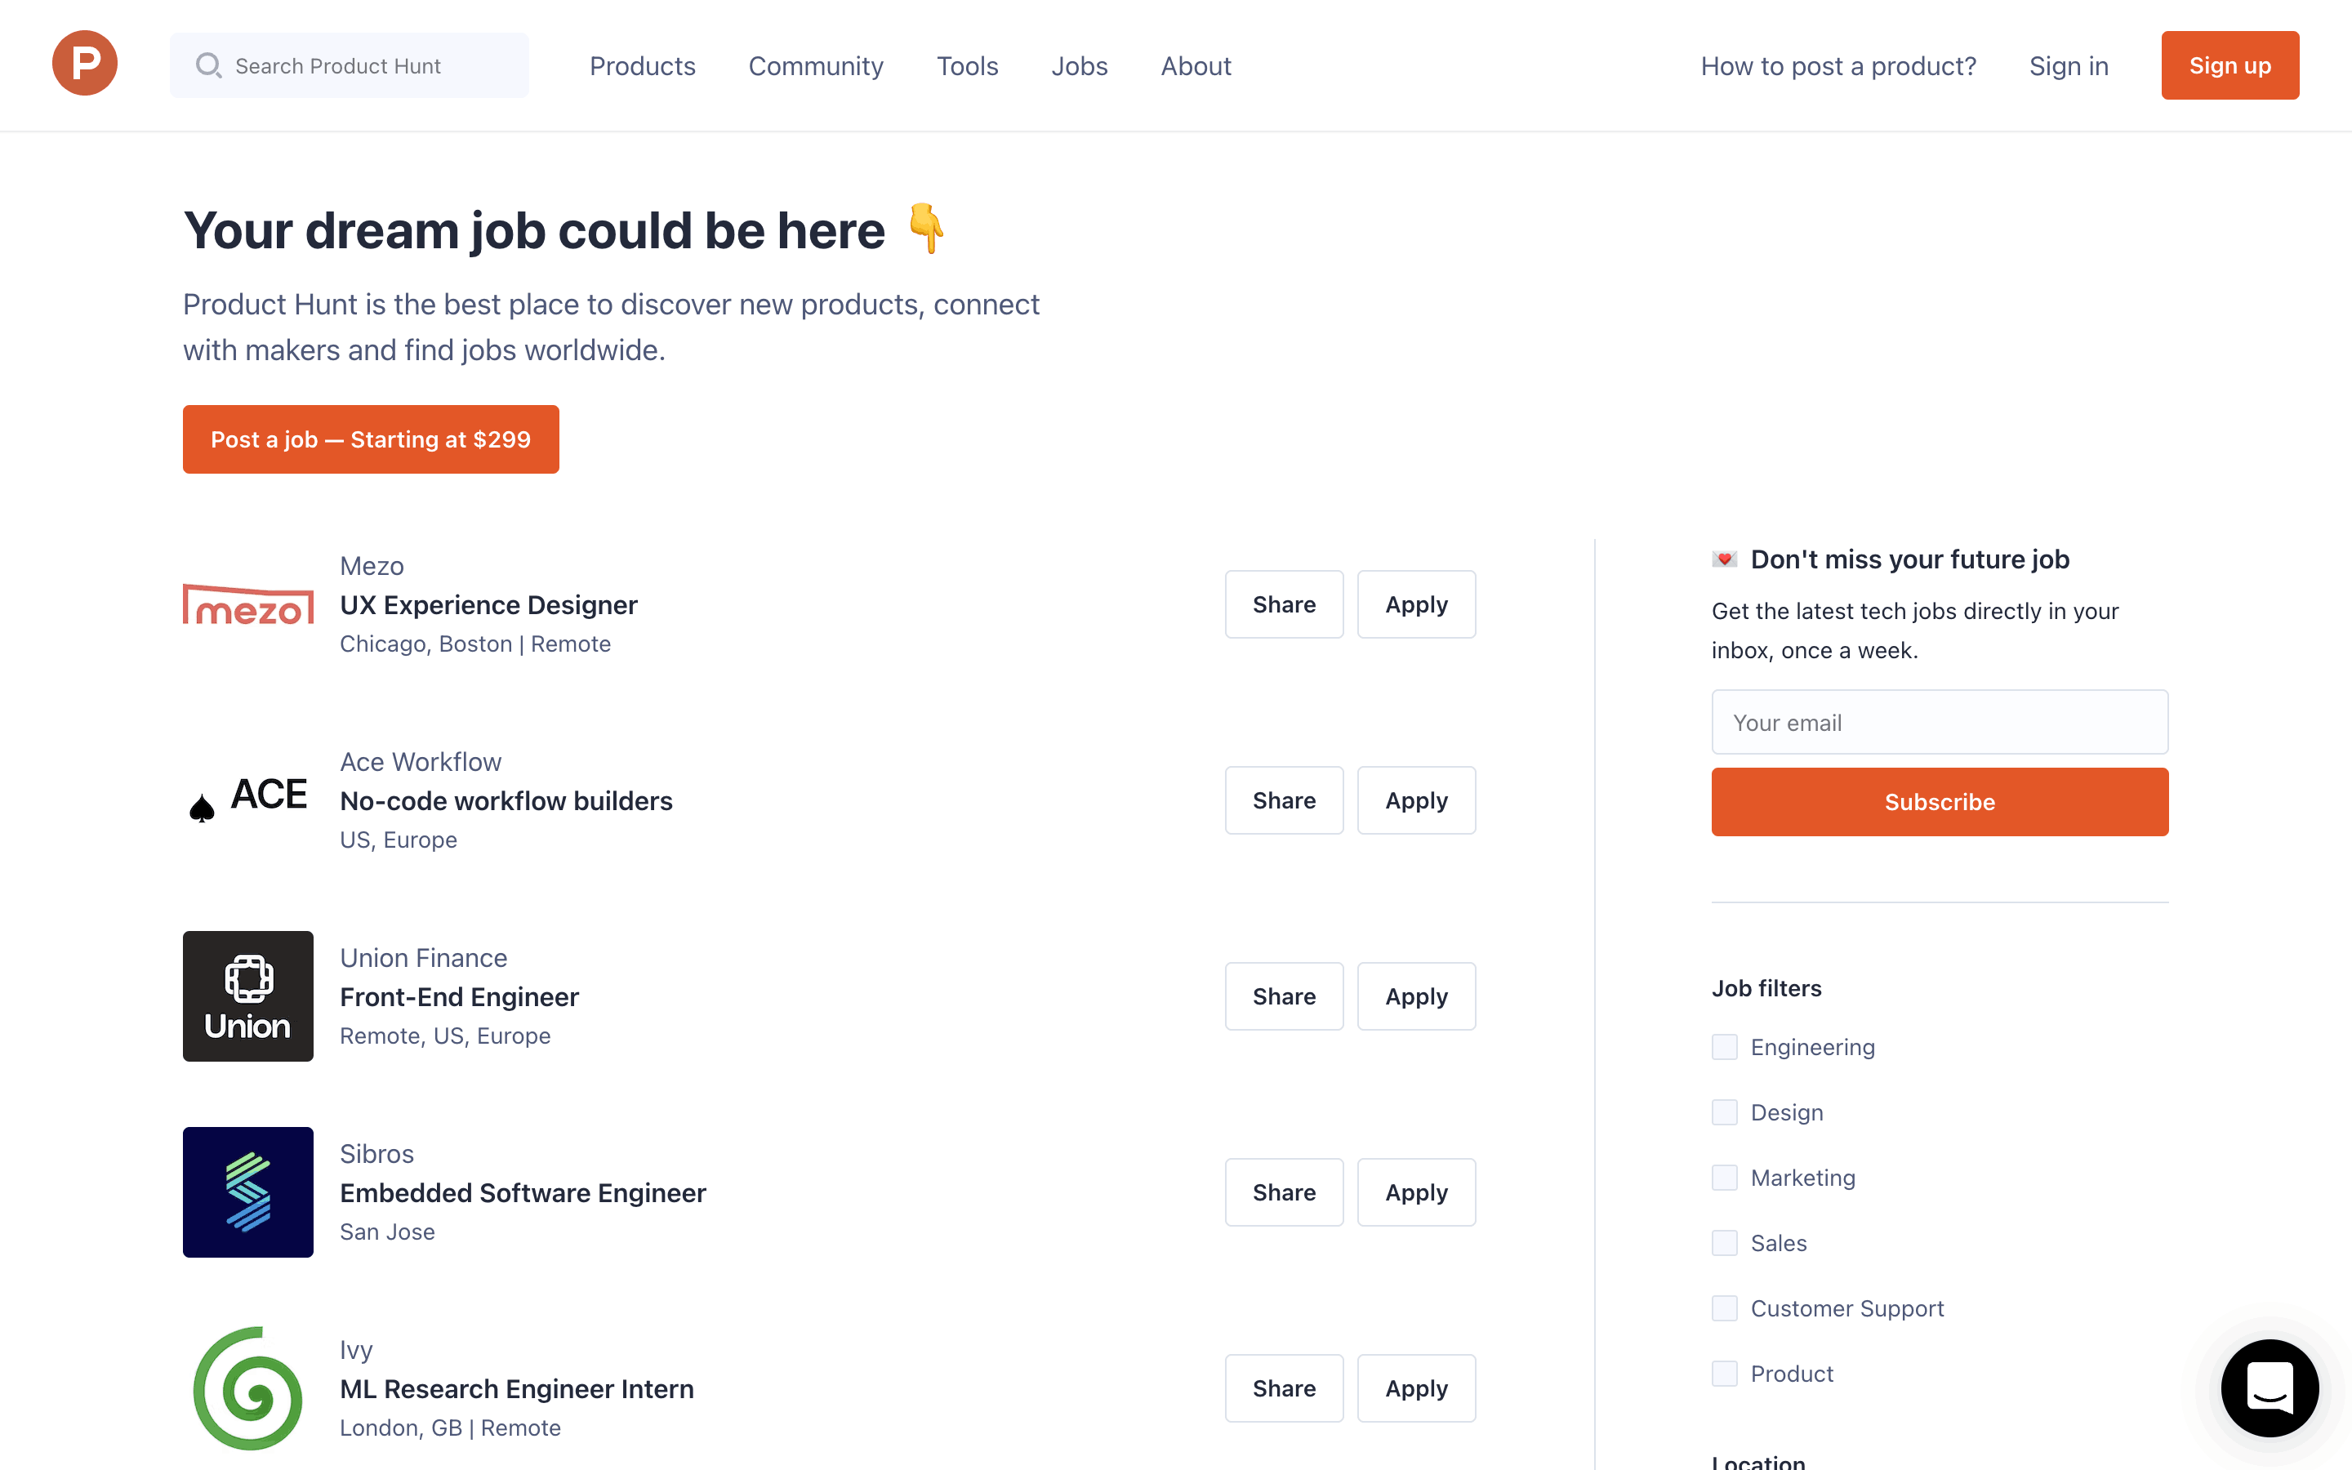The image size is (2352, 1470).
Task: Click the Your email input field
Action: pos(1939,723)
